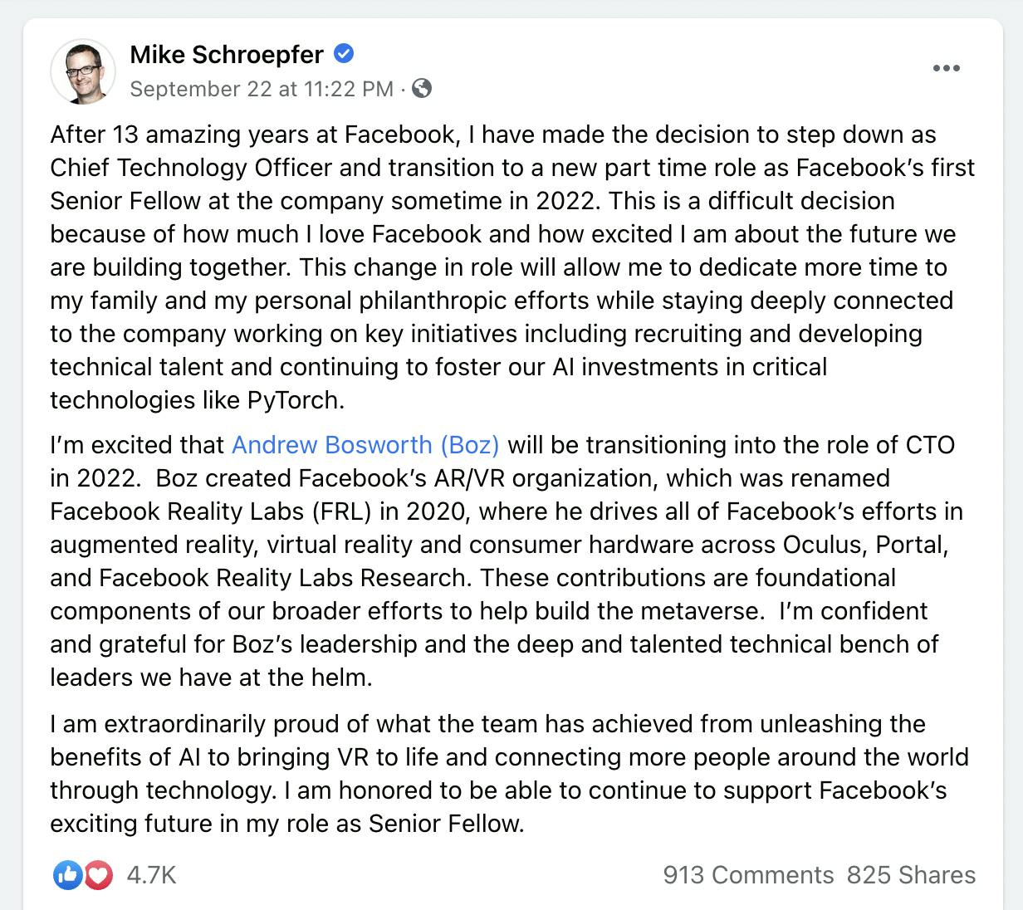Screen dimensions: 1023x910
Task: Click the blue Like reaction icon
Action: (68, 874)
